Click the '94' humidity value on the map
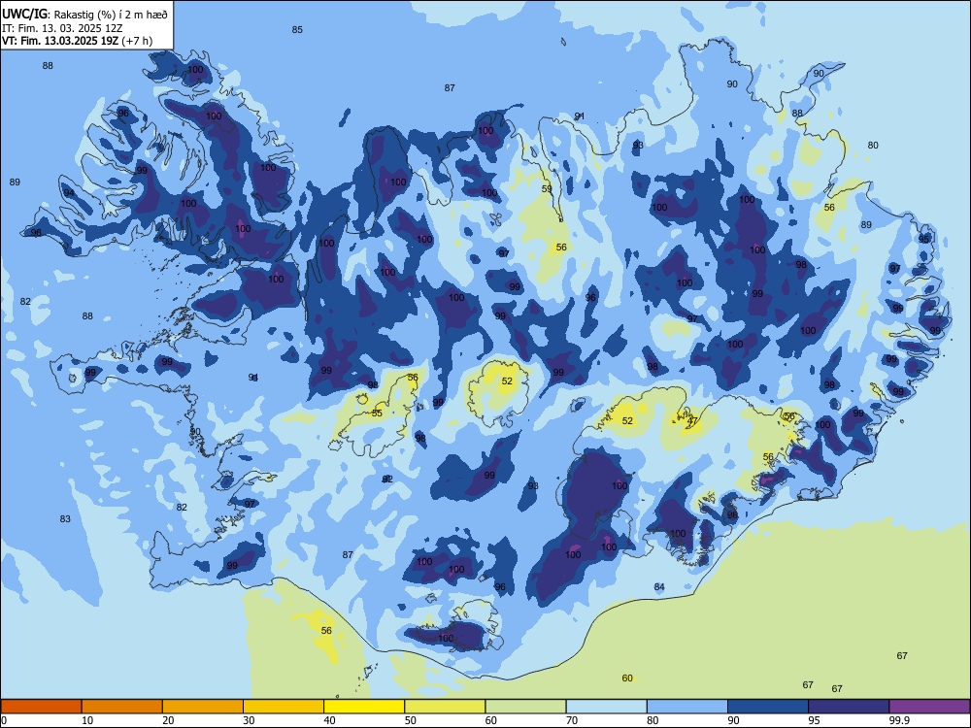This screenshot has height=728, width=971. (69, 193)
